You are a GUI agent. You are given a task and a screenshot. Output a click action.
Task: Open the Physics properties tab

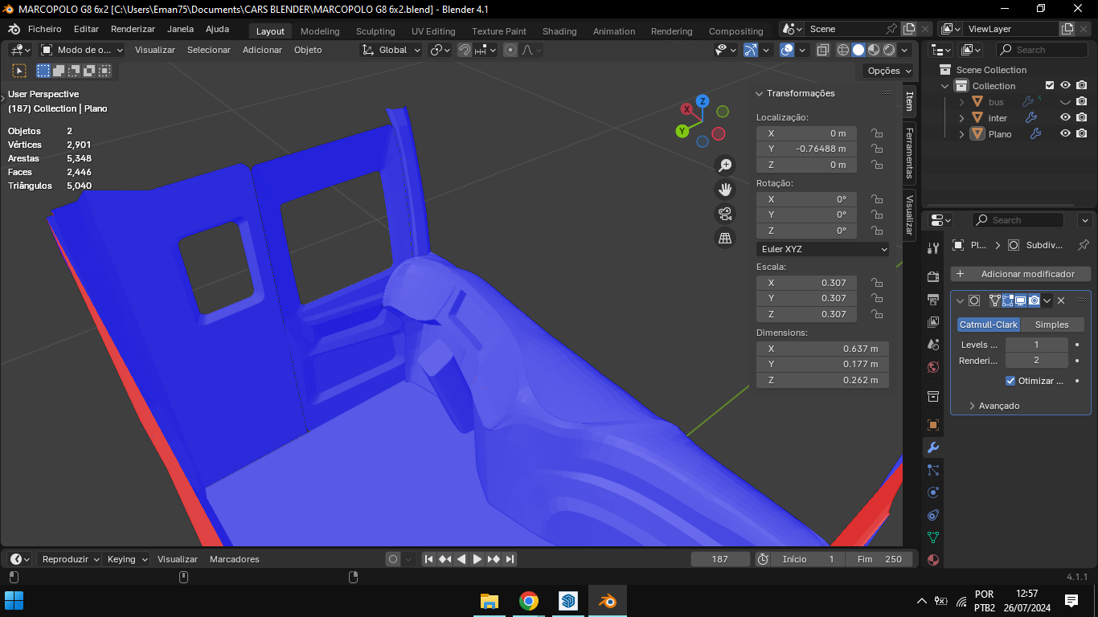pos(933,492)
